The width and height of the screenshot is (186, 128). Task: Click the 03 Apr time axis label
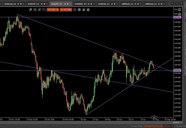84,119
